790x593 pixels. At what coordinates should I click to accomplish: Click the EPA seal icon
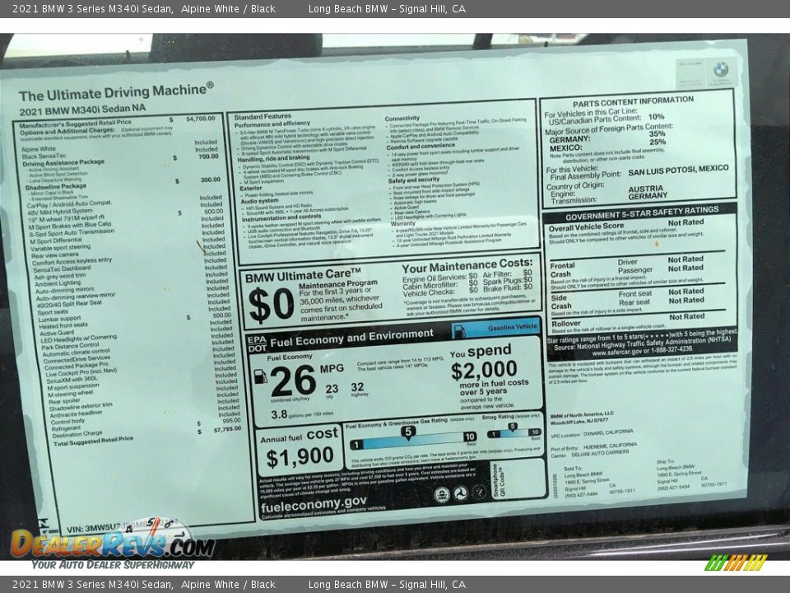pos(442,494)
